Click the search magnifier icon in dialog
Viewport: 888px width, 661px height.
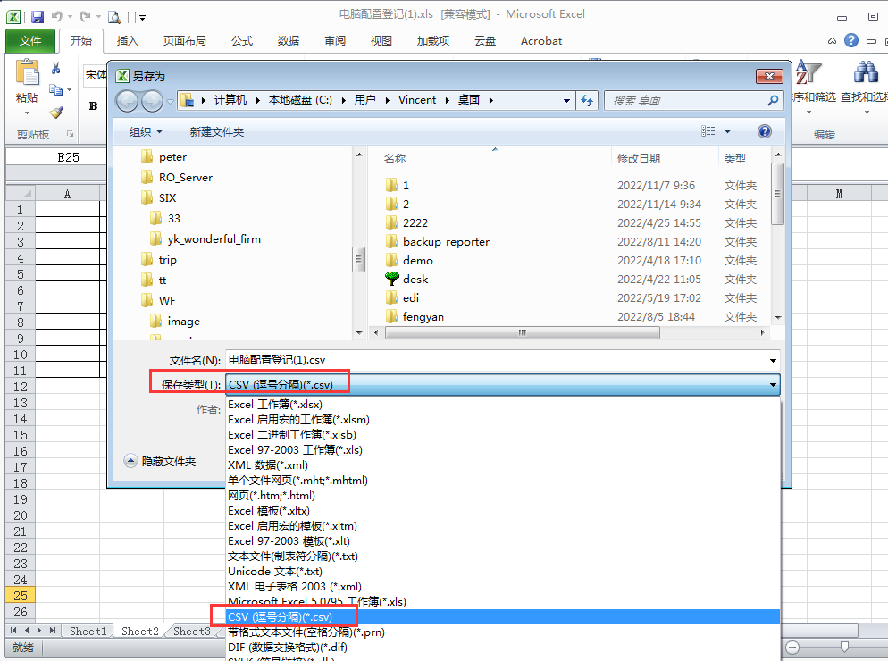pyautogui.click(x=773, y=100)
